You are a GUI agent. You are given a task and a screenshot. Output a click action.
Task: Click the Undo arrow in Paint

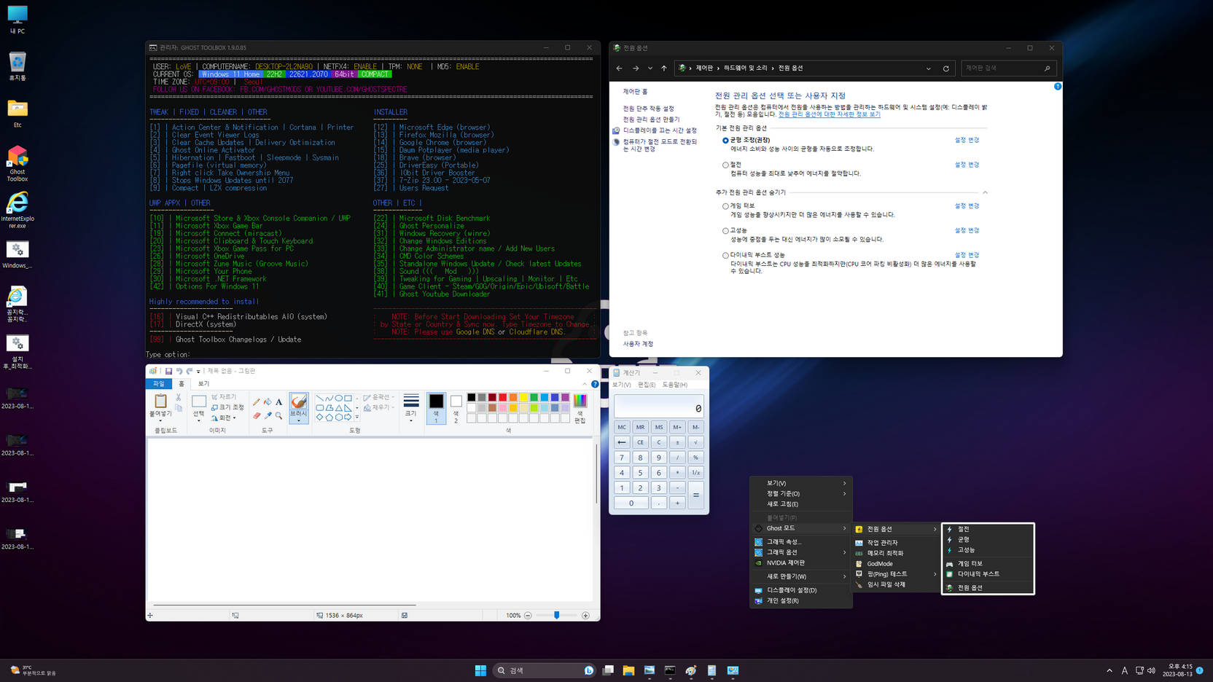tap(179, 371)
